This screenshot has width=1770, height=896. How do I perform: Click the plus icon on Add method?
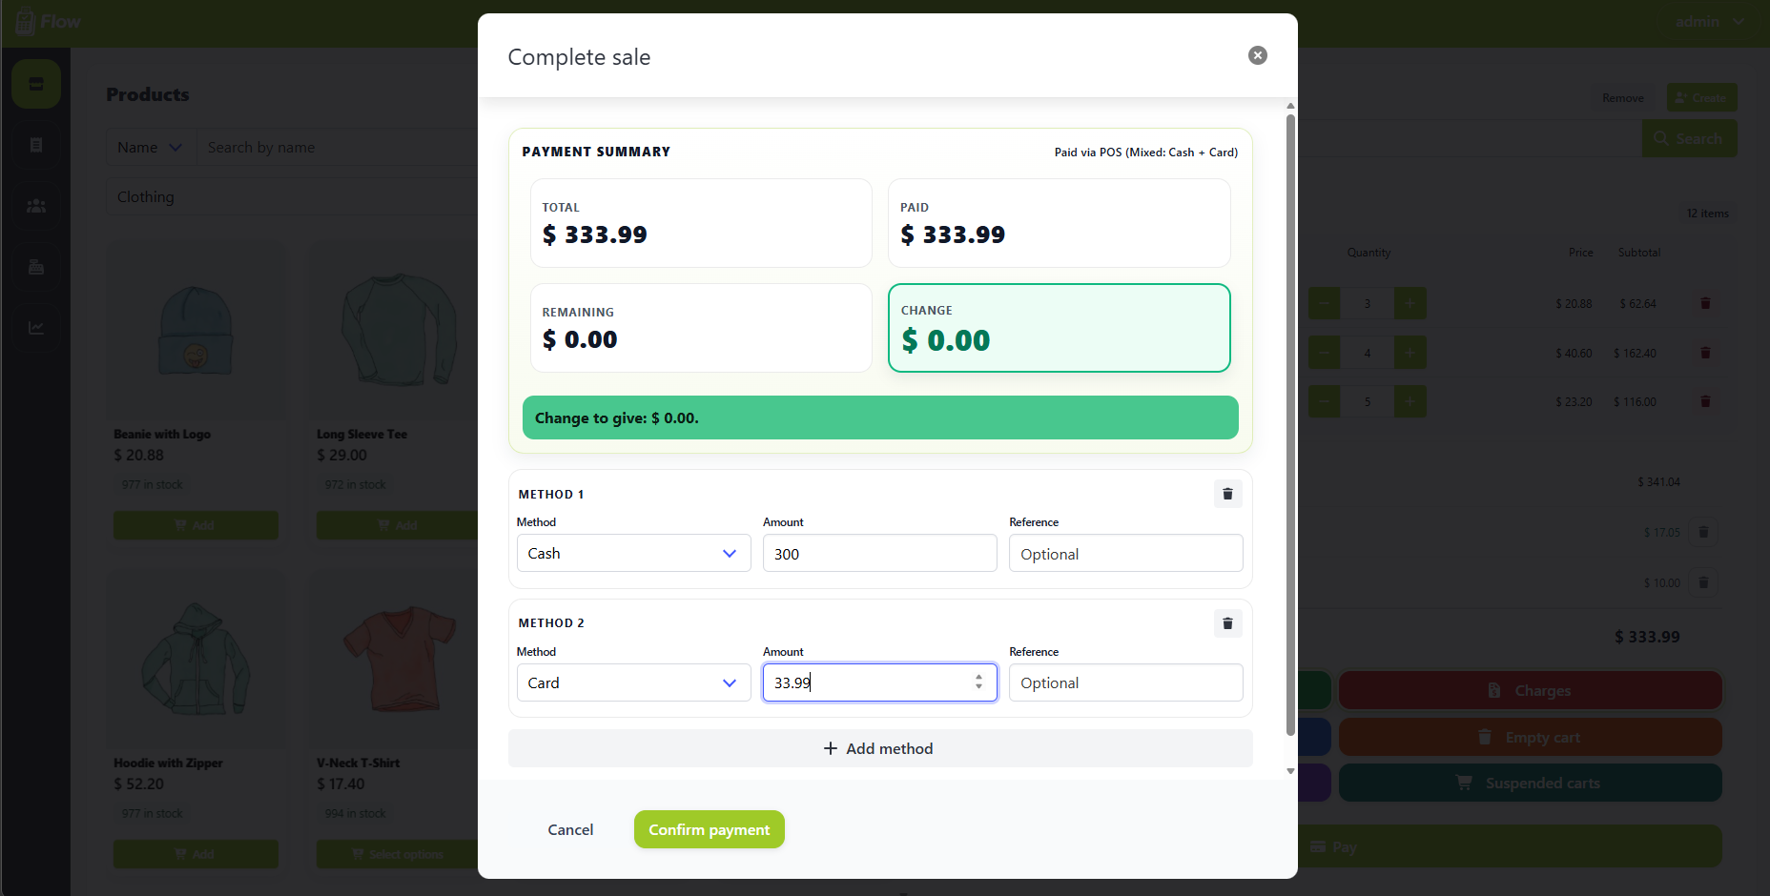(830, 748)
